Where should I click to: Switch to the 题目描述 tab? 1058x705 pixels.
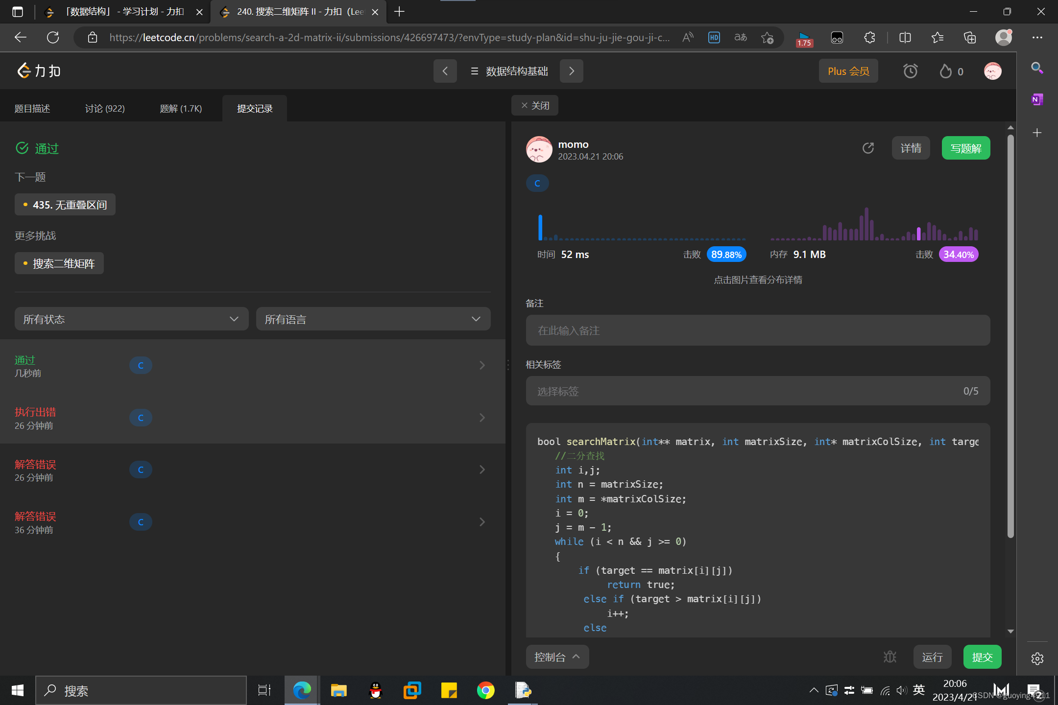pos(32,109)
